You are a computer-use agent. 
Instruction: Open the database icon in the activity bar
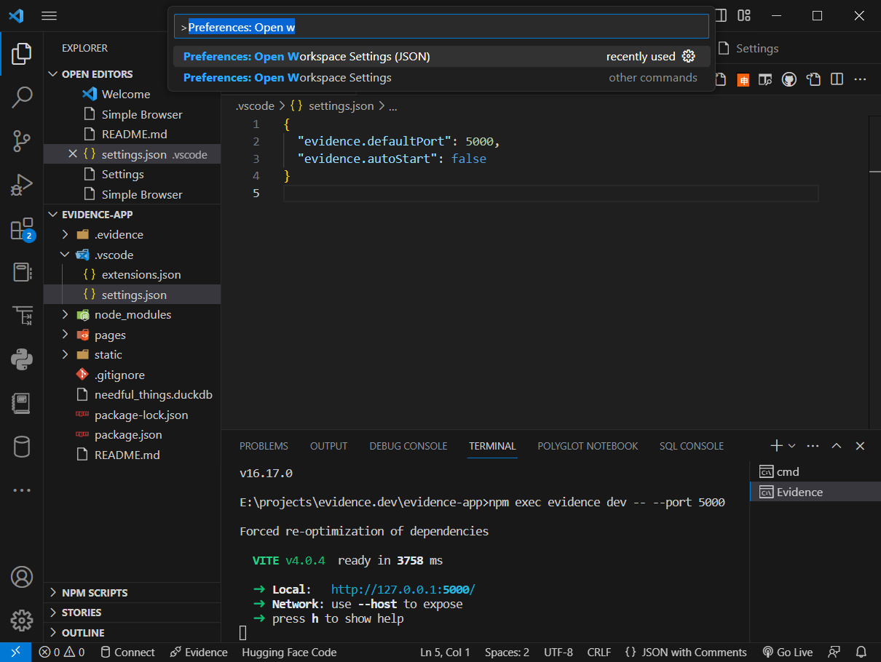click(22, 447)
